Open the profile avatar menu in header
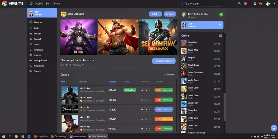Screen dimensions: 278x139 [x=268, y=4]
